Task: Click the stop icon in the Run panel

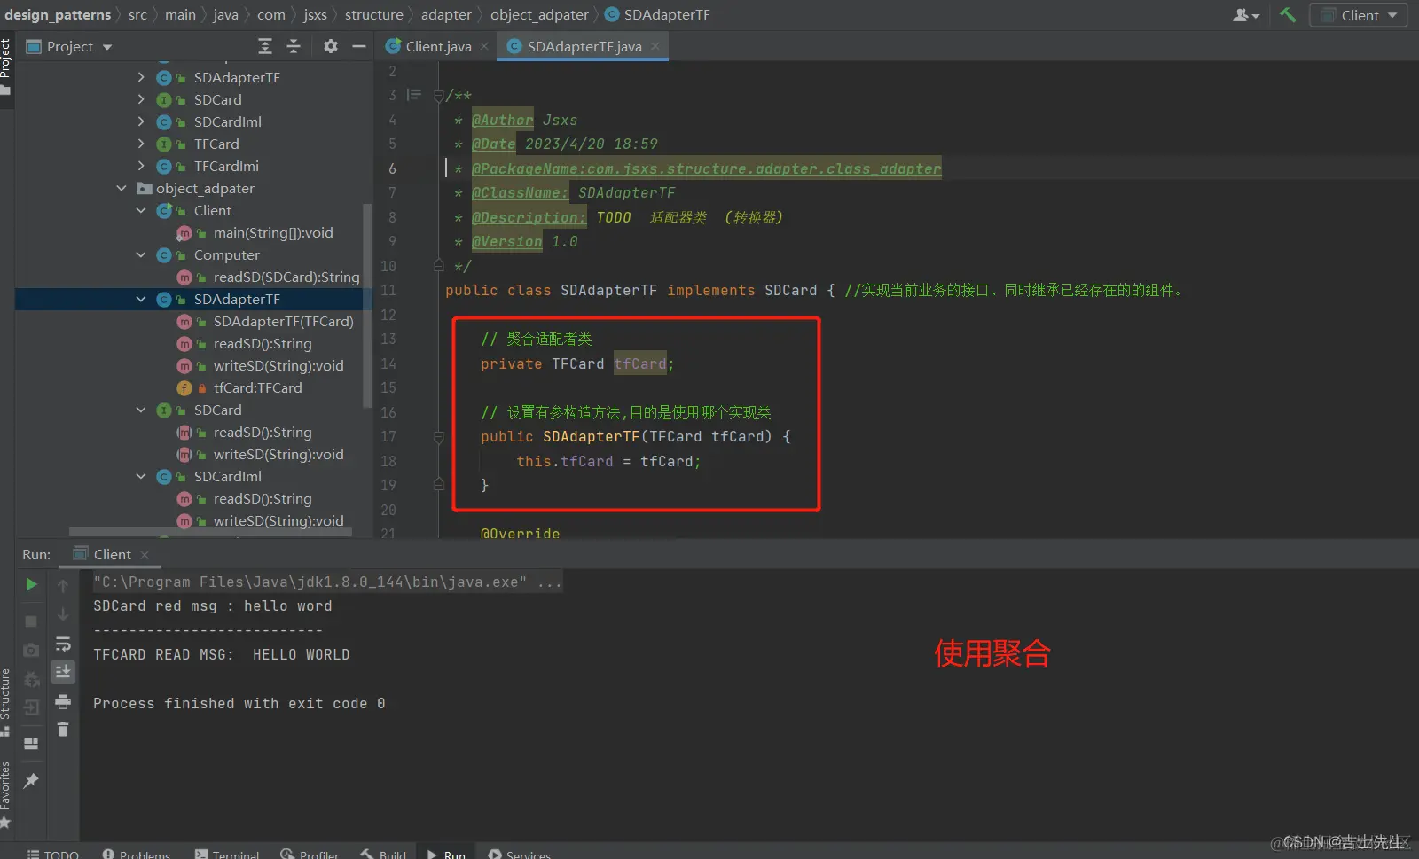Action: (31, 621)
